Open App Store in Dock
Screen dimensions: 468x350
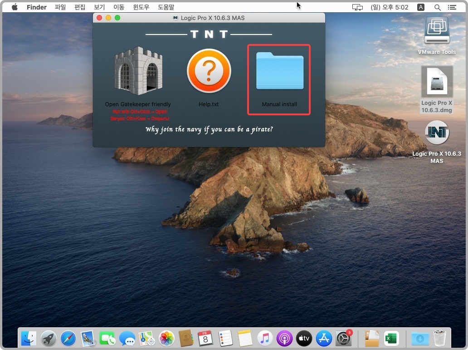tap(324, 338)
